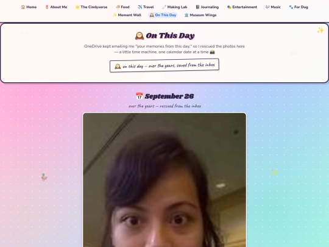Viewport: 329px width, 247px height.
Task: Click the music notes icon beside Music
Action: 267,7
